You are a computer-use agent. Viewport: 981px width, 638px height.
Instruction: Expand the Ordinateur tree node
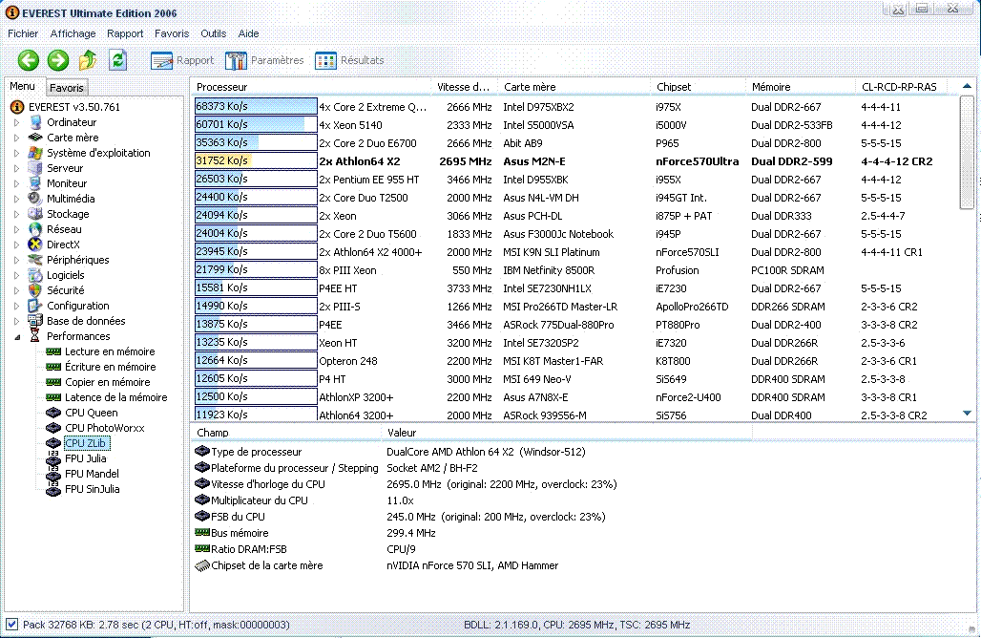click(17, 122)
